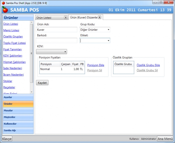Open Toplu Fiyat Listesi
The width and height of the screenshot is (175, 143).
(x=15, y=43)
